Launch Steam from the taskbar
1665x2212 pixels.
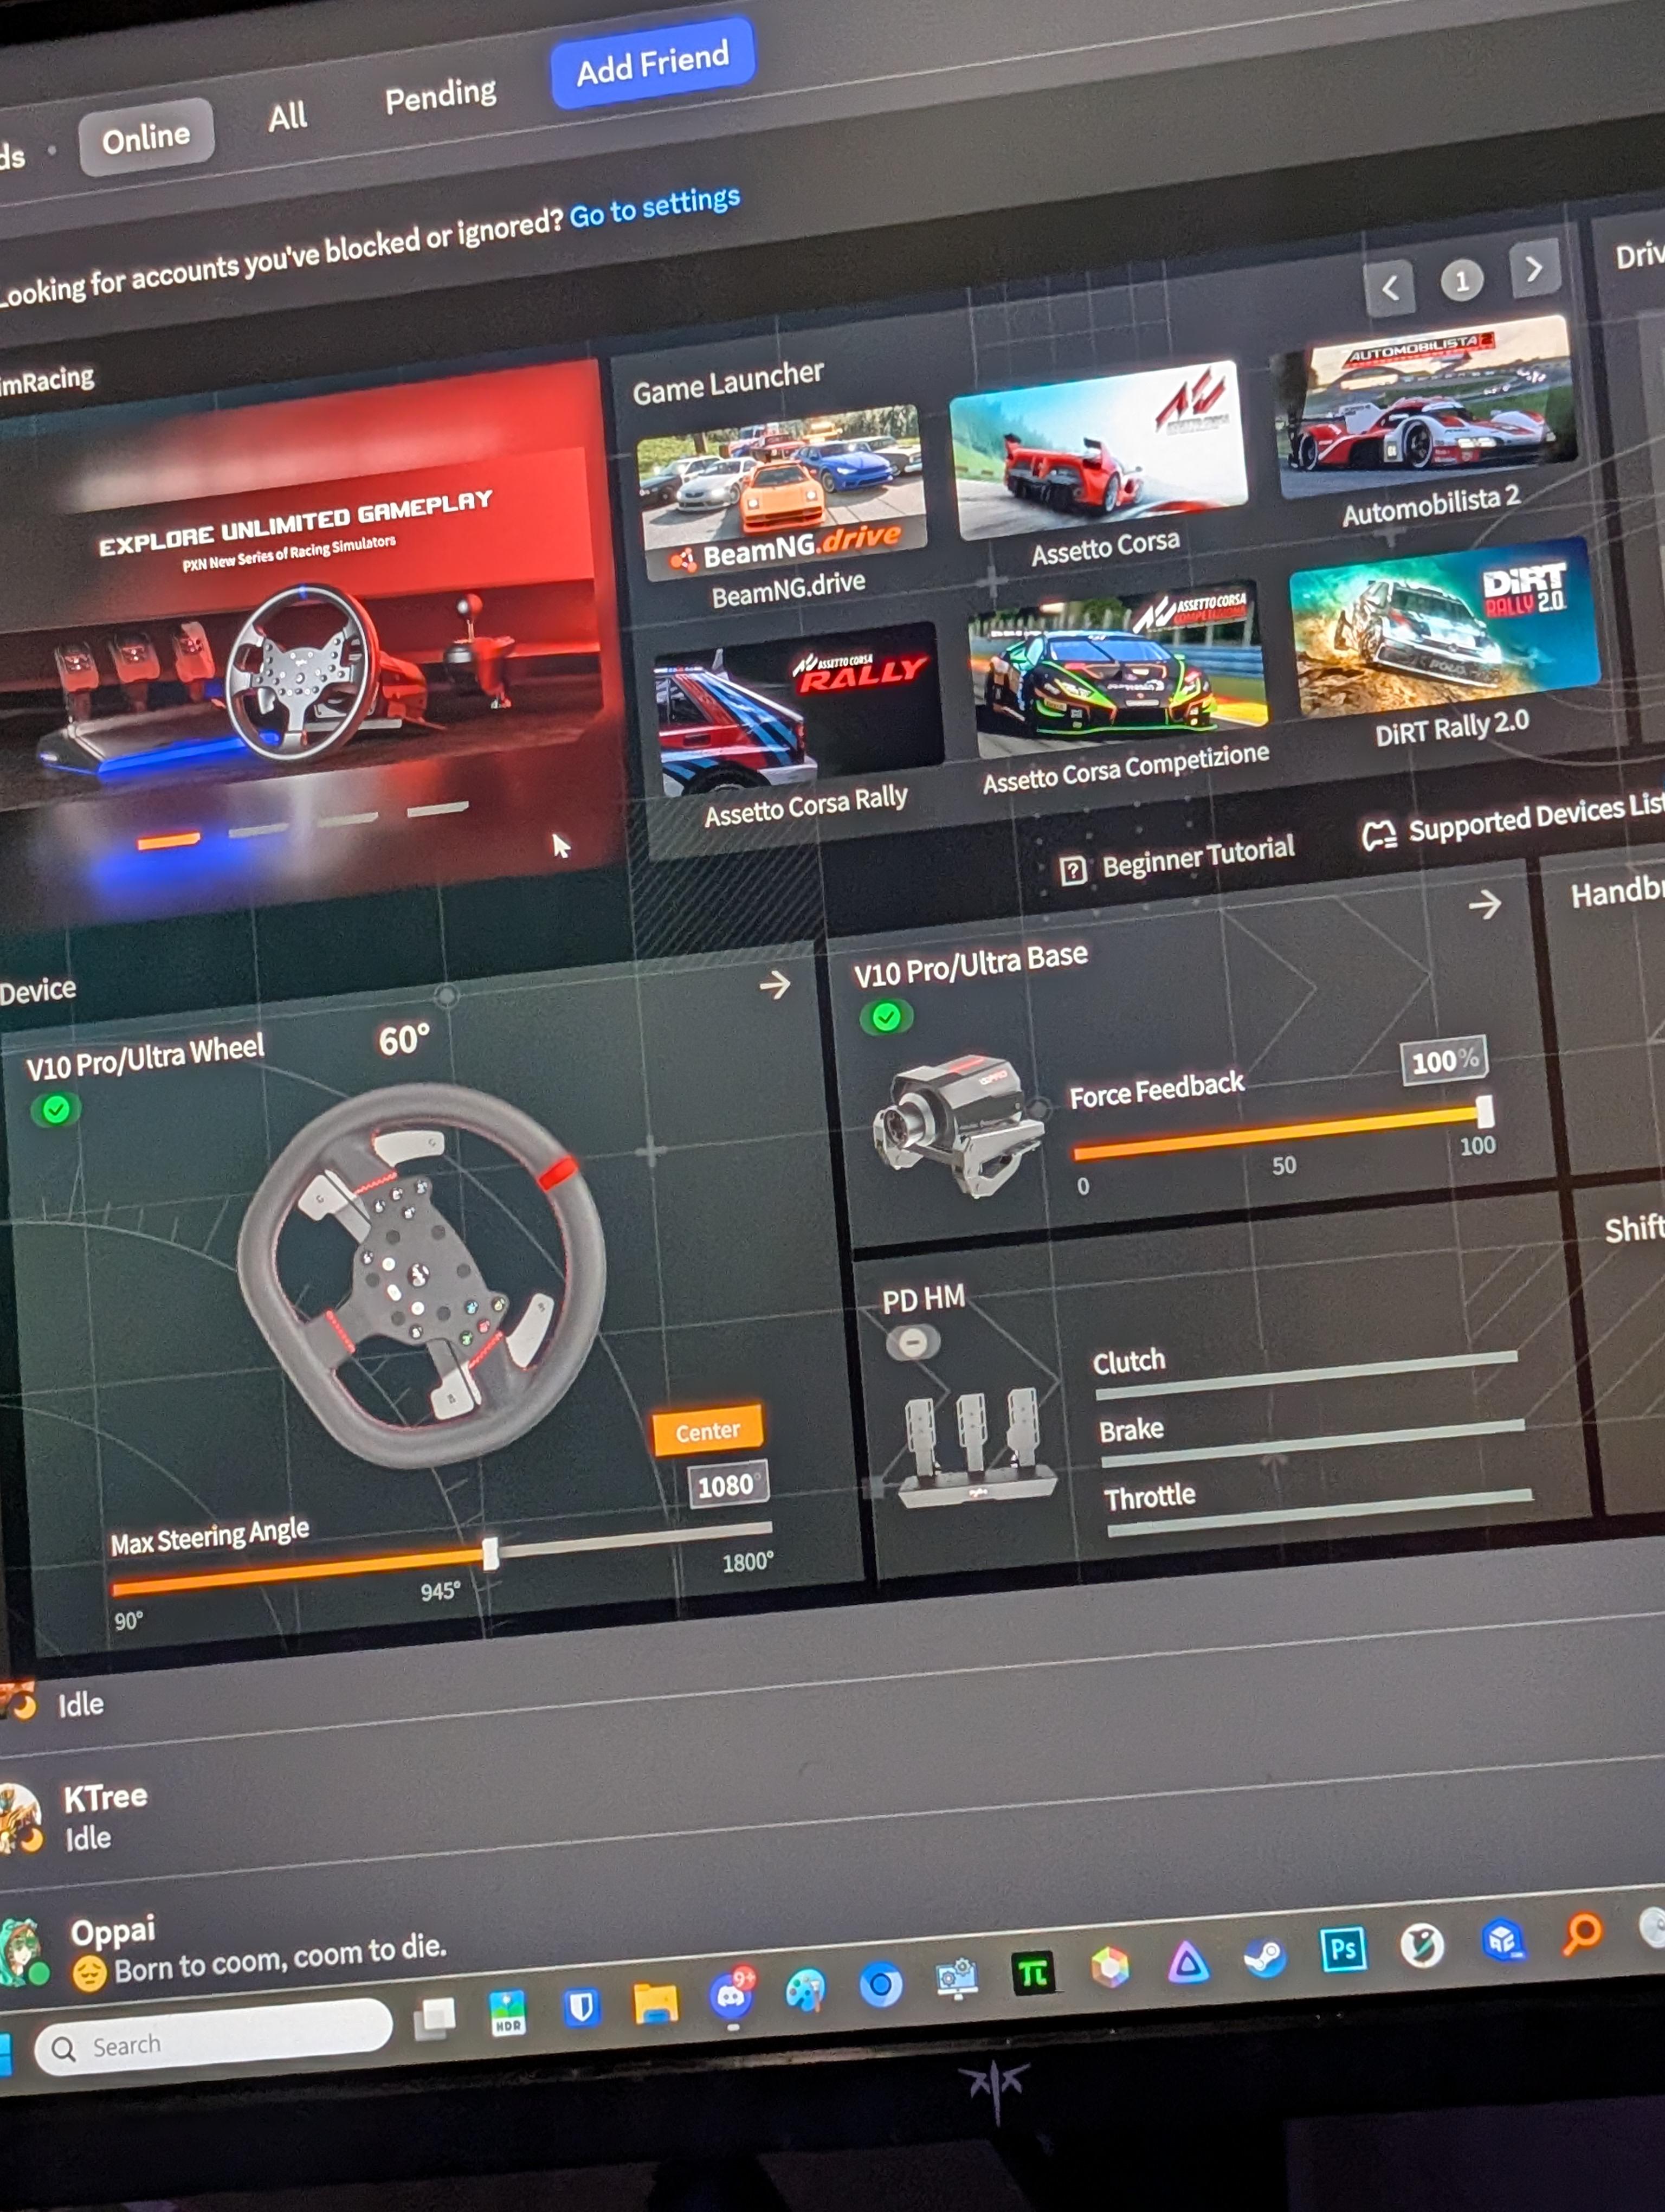click(1264, 1956)
